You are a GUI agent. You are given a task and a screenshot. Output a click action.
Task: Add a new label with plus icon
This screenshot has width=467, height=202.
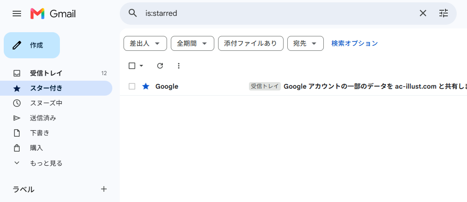(x=104, y=189)
